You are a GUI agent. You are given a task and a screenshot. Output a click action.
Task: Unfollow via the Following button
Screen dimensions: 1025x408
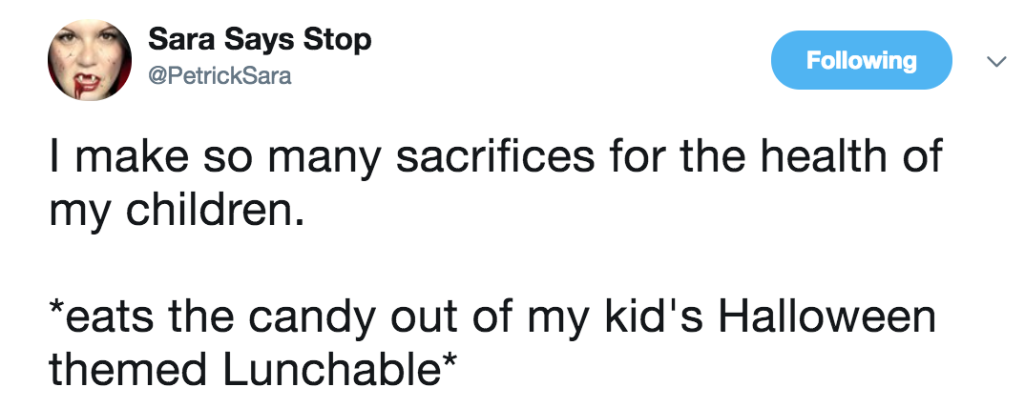click(861, 60)
